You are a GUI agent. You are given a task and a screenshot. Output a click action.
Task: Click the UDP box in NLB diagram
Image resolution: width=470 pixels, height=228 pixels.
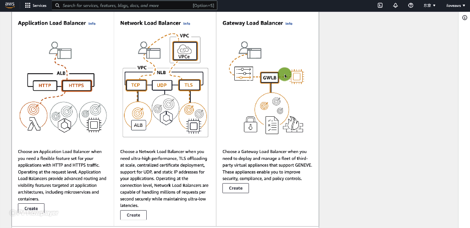point(162,85)
